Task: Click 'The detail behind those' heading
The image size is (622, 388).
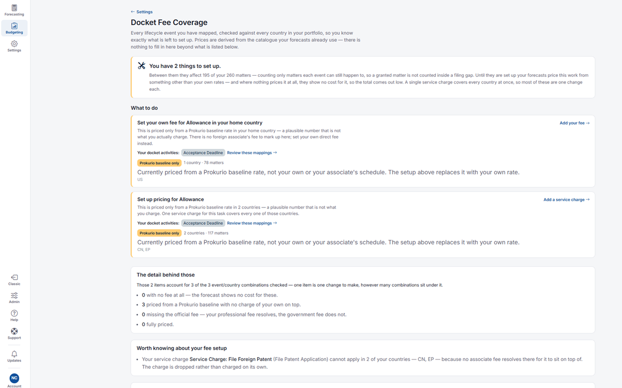Action: point(166,275)
